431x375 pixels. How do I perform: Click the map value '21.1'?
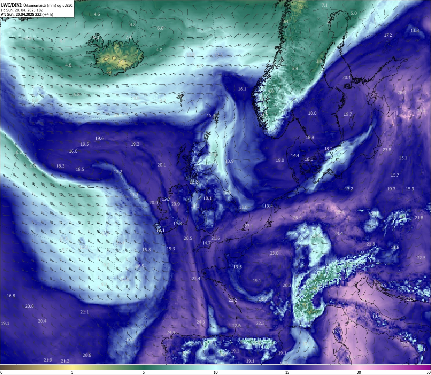tap(85, 312)
